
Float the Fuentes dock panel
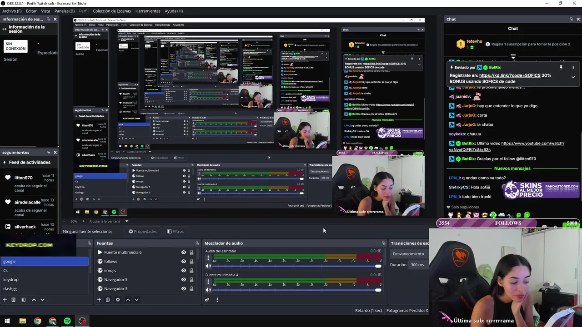click(x=197, y=243)
